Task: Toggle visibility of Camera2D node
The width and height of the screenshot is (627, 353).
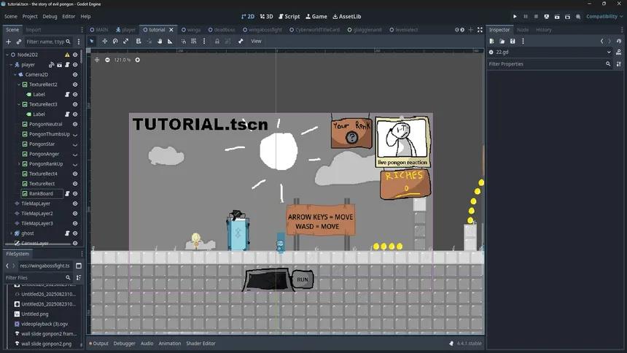Action: pos(75,74)
